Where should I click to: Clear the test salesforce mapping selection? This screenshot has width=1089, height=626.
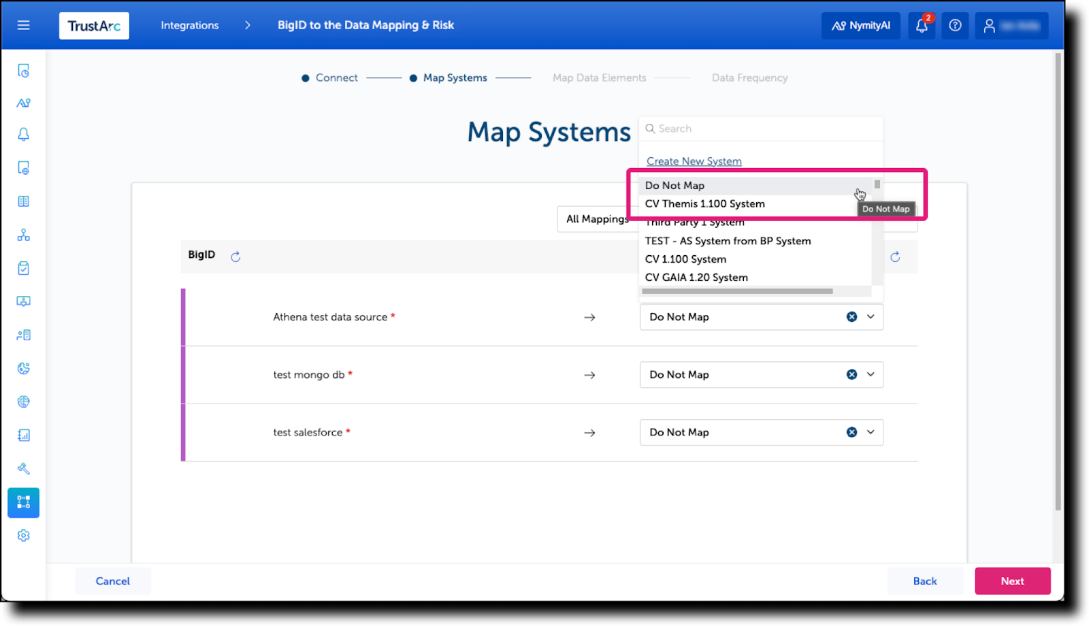851,432
